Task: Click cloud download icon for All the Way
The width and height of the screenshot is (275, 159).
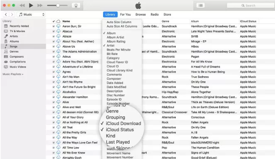Action: (x=58, y=138)
